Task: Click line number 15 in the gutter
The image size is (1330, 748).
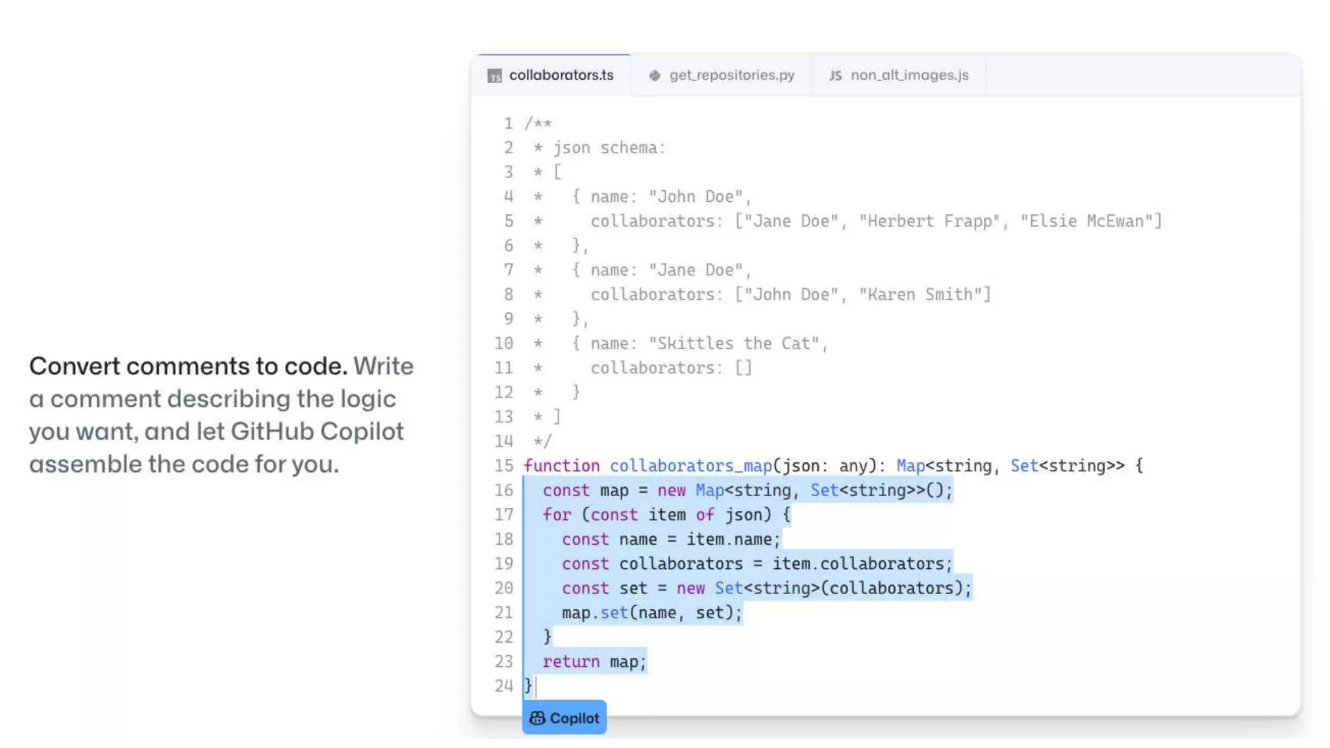Action: click(503, 466)
